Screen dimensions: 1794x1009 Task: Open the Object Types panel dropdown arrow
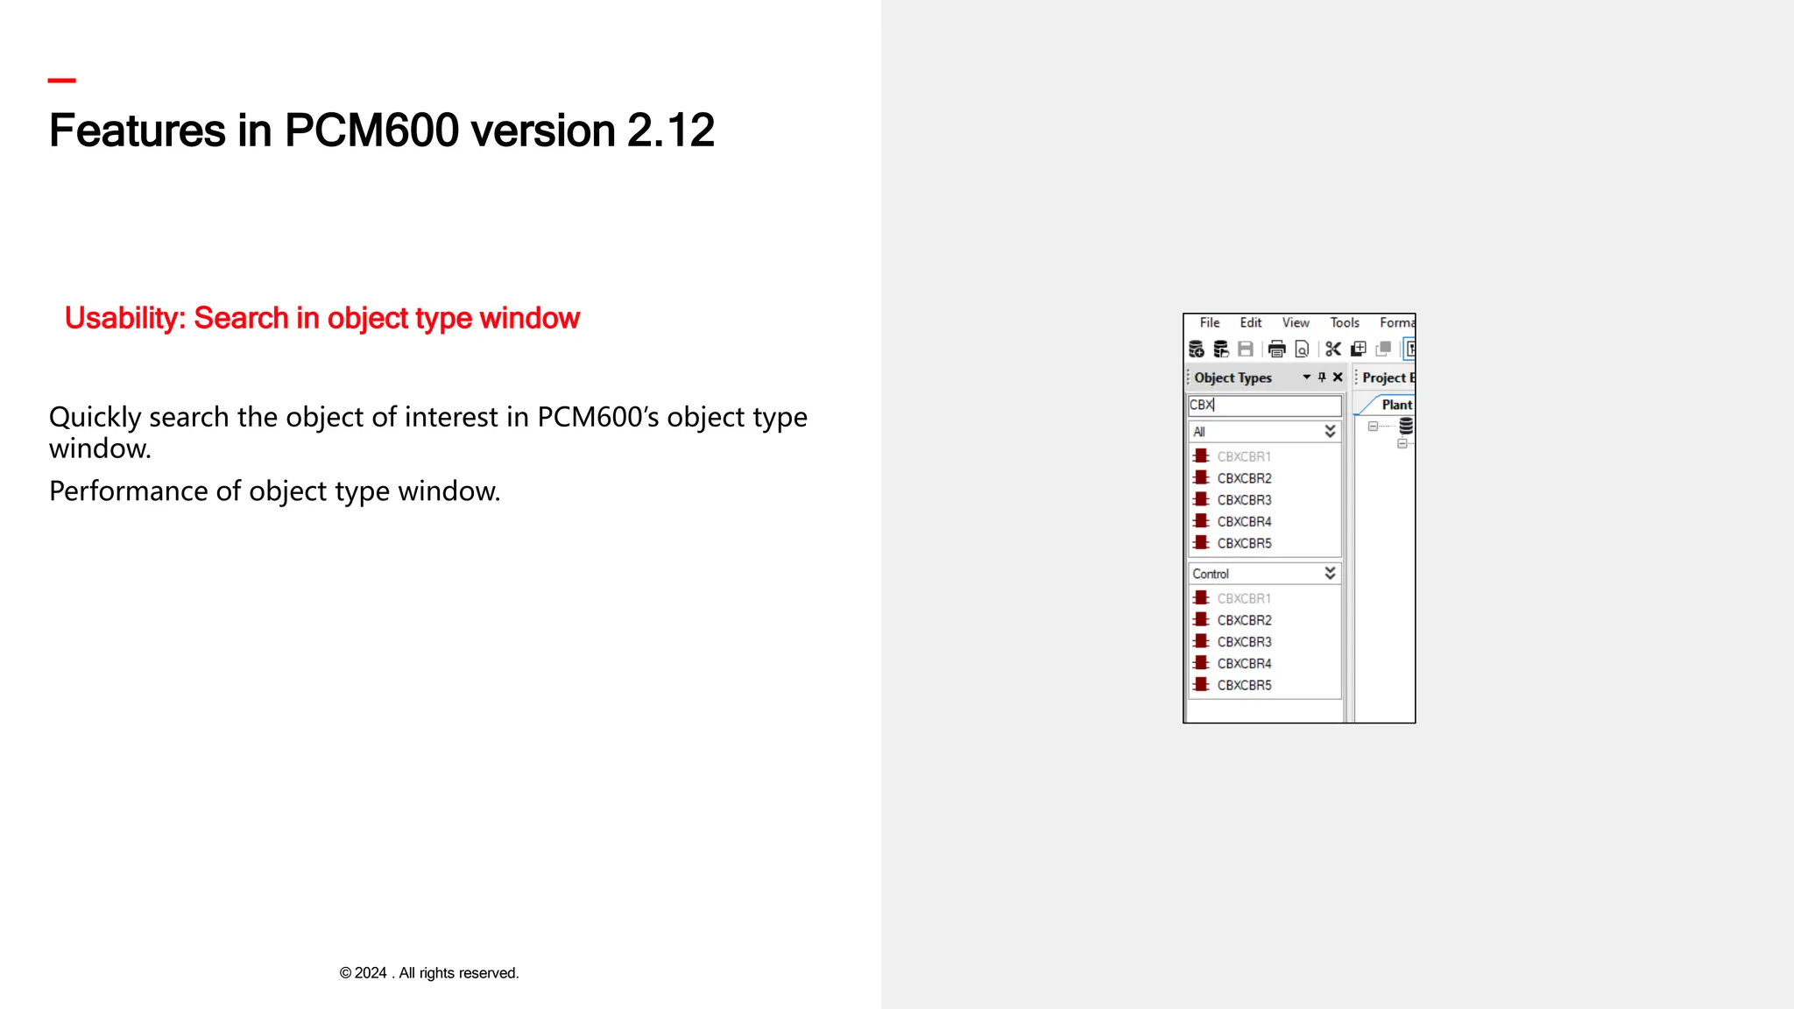coord(1306,377)
